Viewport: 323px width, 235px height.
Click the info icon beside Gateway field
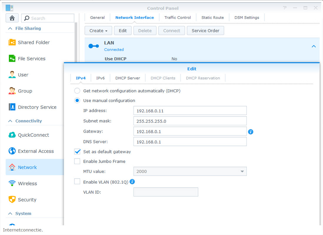(x=251, y=132)
